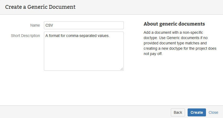
Task: Click the empty right end of Name field
Action: pos(112,25)
